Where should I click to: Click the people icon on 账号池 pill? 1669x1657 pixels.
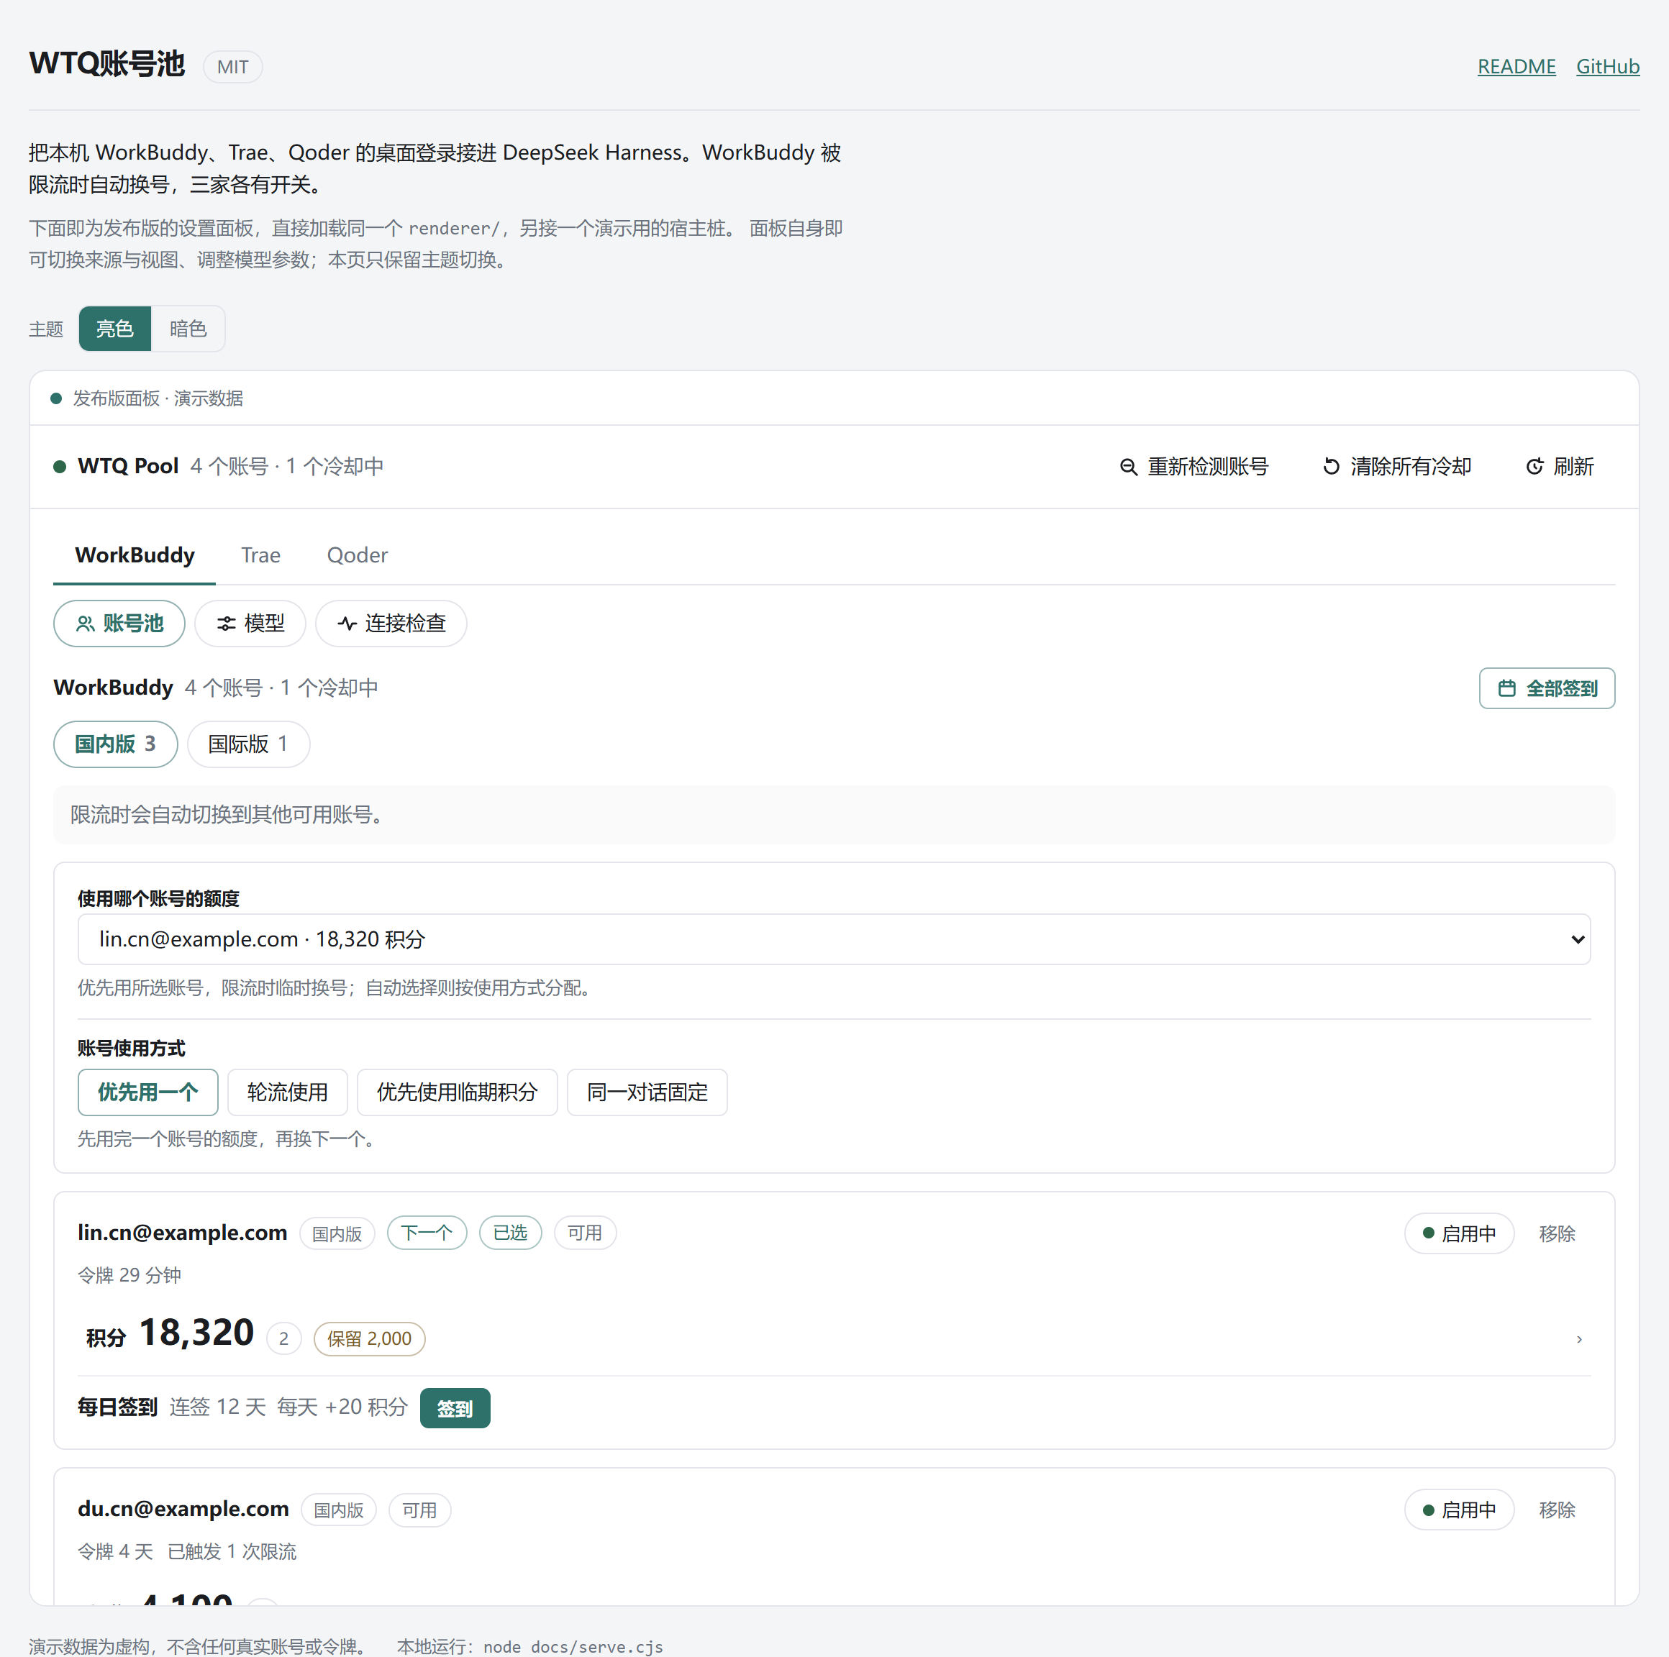pos(86,624)
